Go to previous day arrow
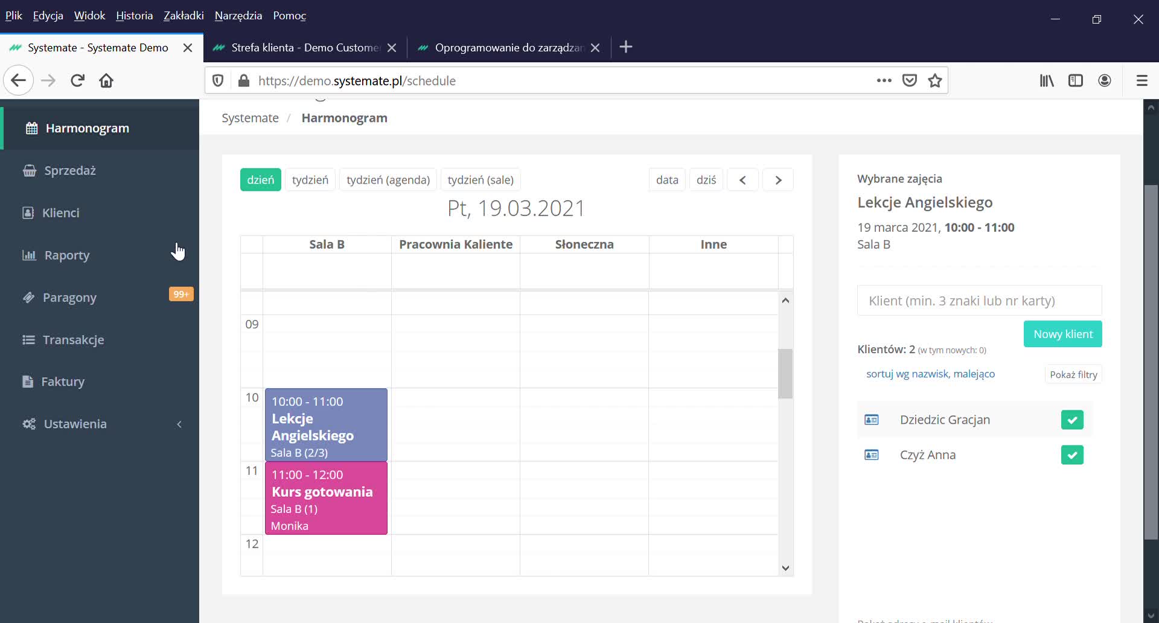 coord(743,180)
